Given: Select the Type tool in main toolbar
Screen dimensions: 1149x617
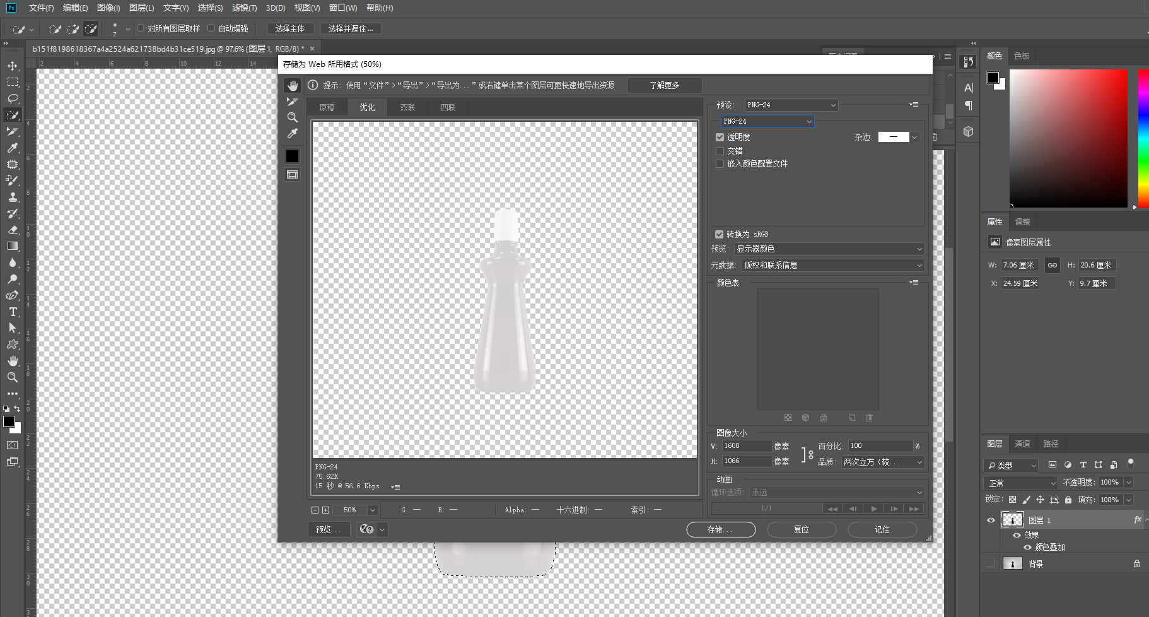Looking at the screenshot, I should tap(13, 312).
